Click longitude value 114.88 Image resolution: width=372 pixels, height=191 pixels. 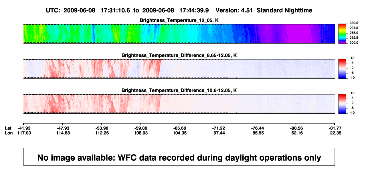(x=62, y=133)
